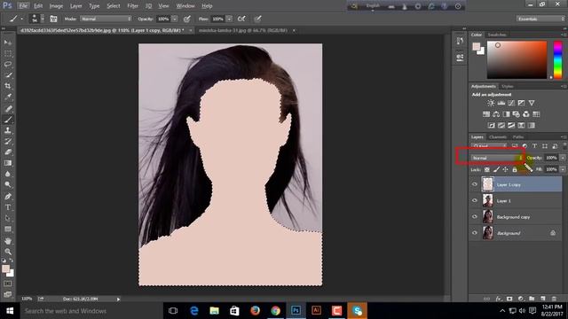Open the layer Fill dropdown arrow
The image size is (568, 319).
(x=563, y=169)
